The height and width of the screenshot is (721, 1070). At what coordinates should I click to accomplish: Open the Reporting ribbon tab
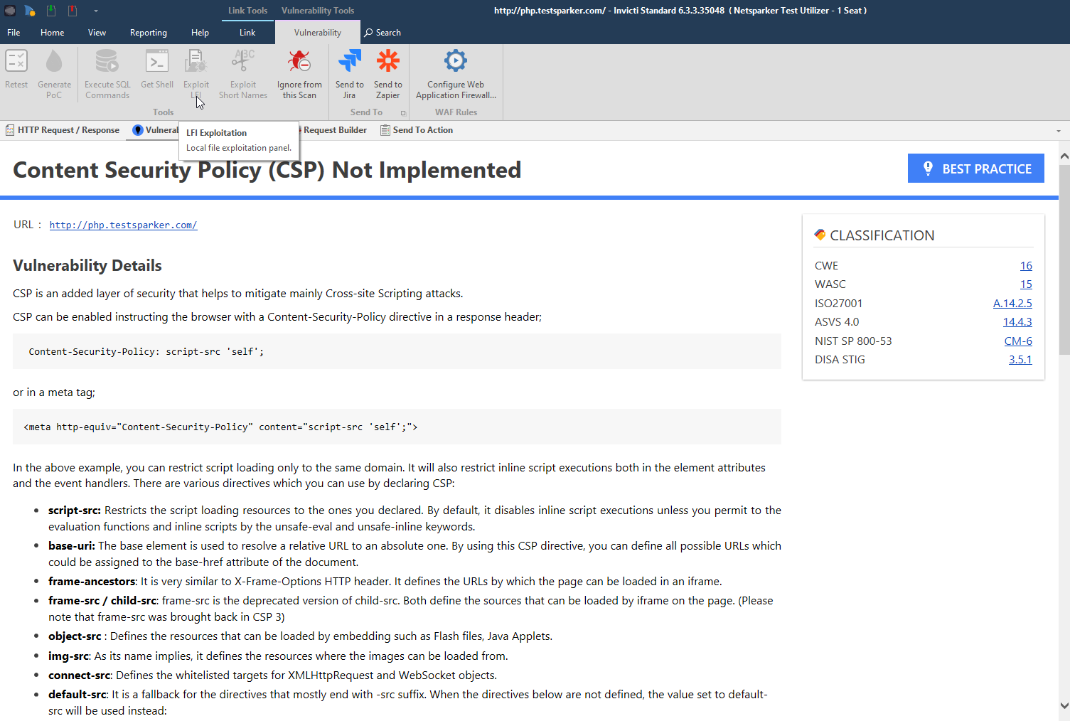149,33
